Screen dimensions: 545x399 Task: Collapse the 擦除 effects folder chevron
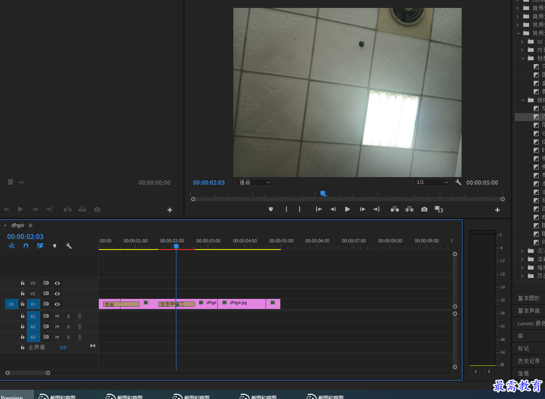pyautogui.click(x=523, y=100)
